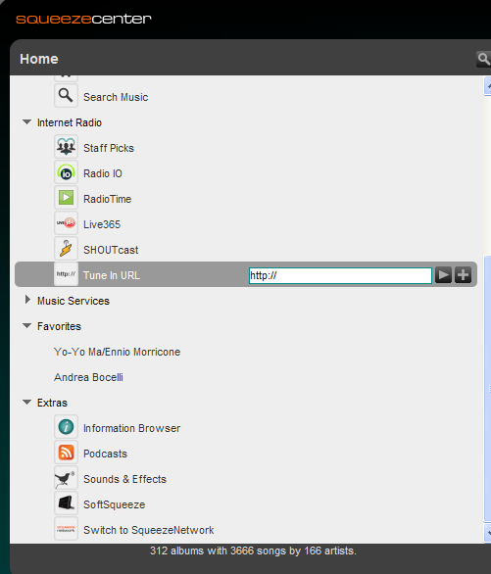The width and height of the screenshot is (491, 574).
Task: Expand the Music Services section
Action: 27,300
